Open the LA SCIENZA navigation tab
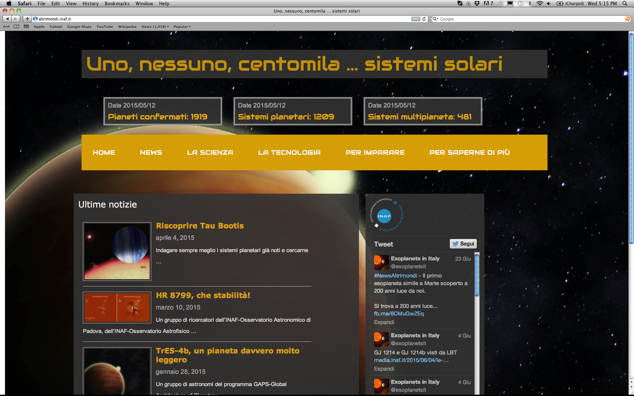This screenshot has width=634, height=396. tap(210, 152)
